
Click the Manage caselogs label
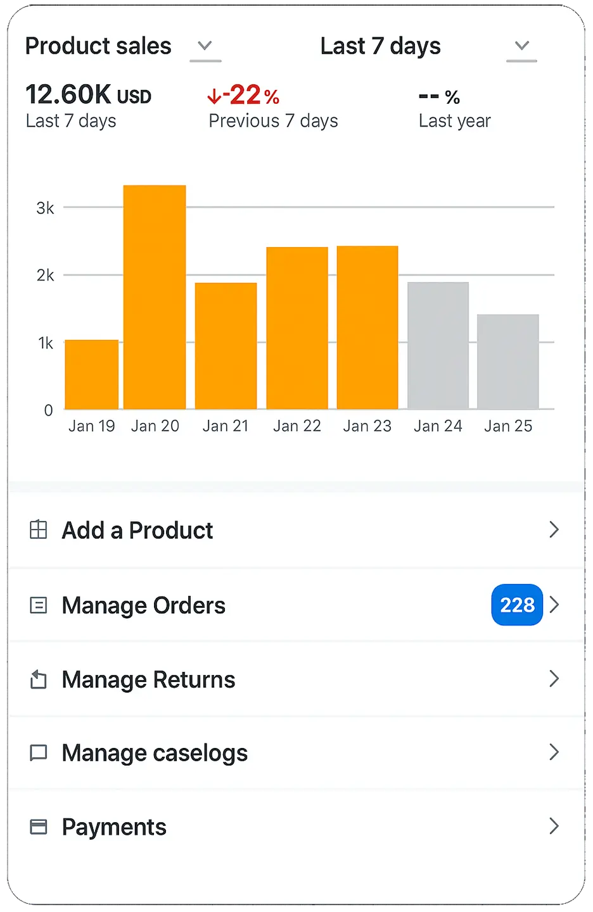coord(155,753)
